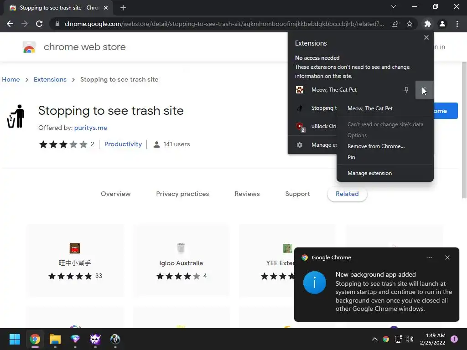
Task: Open notification center badge
Action: tap(454, 339)
